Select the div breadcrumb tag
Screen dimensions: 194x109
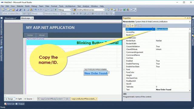coord(67,99)
